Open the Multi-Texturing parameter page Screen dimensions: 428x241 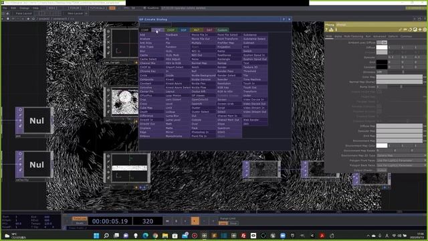[x=354, y=36]
